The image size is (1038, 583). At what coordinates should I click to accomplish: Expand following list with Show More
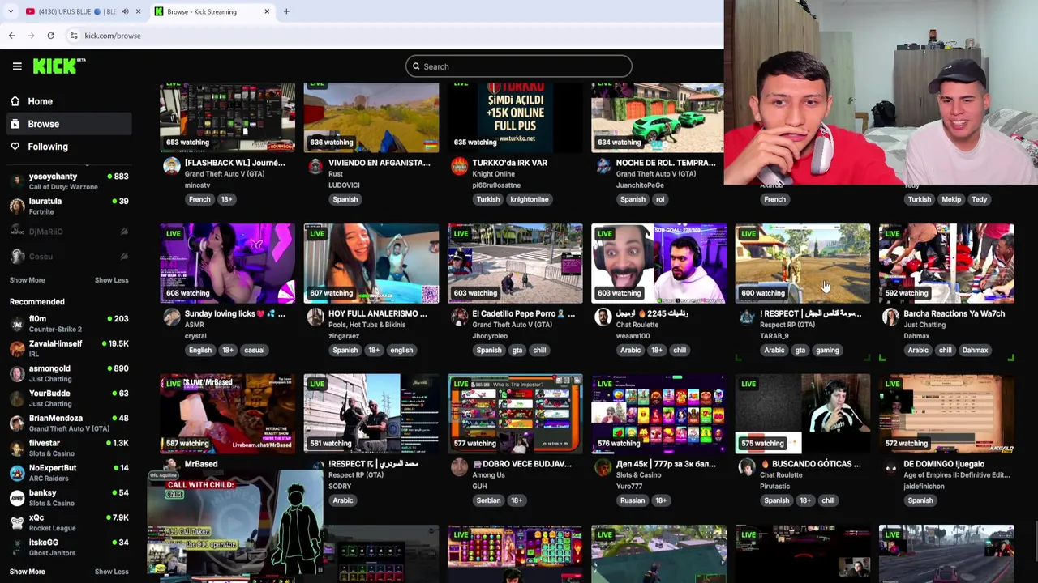coord(27,280)
